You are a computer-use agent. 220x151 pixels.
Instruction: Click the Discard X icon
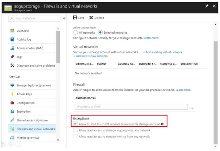91,18
